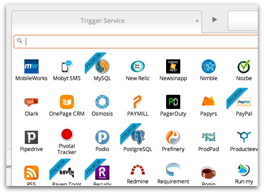This screenshot has height=194, width=264.
Task: Click the Ronin coffee cup icon
Action: (209, 173)
